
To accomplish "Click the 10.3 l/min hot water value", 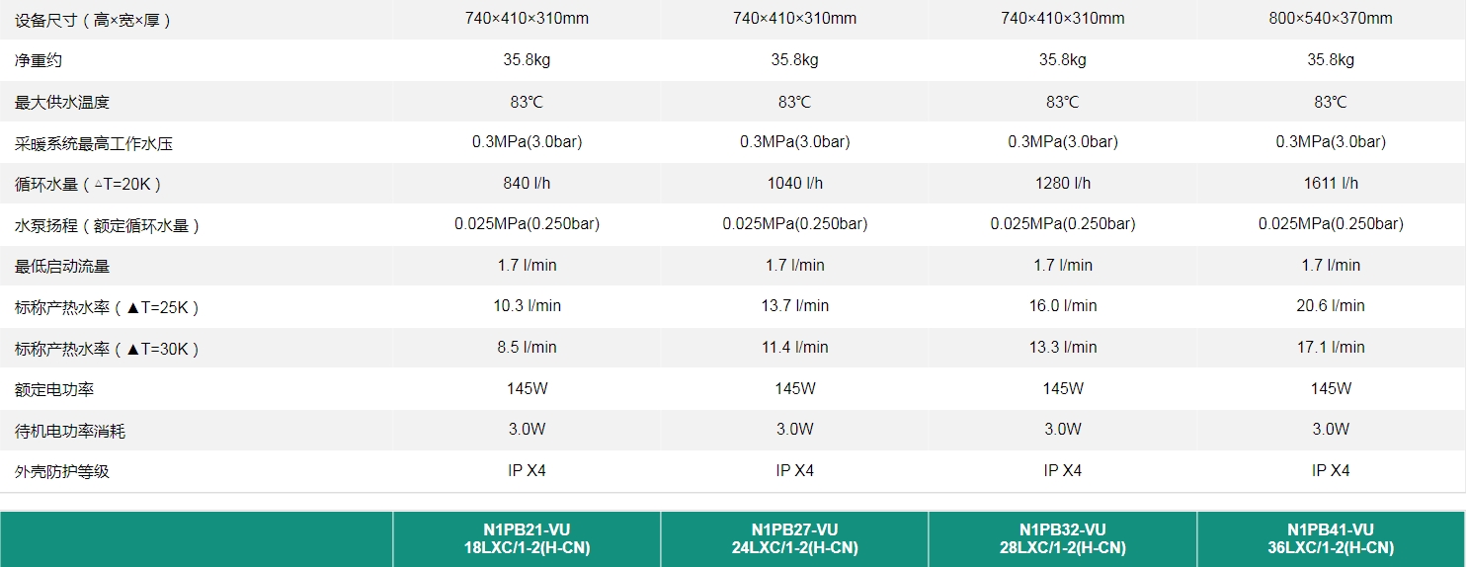I will (527, 306).
